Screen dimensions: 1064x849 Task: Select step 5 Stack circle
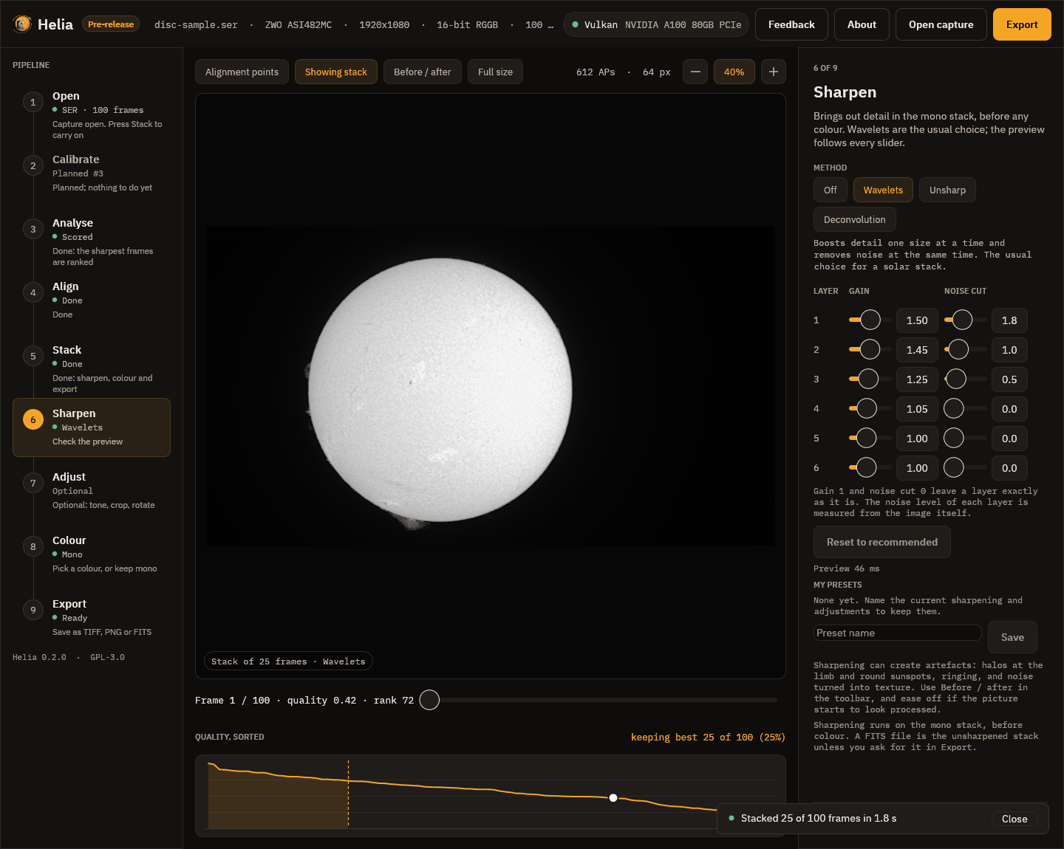(x=33, y=356)
